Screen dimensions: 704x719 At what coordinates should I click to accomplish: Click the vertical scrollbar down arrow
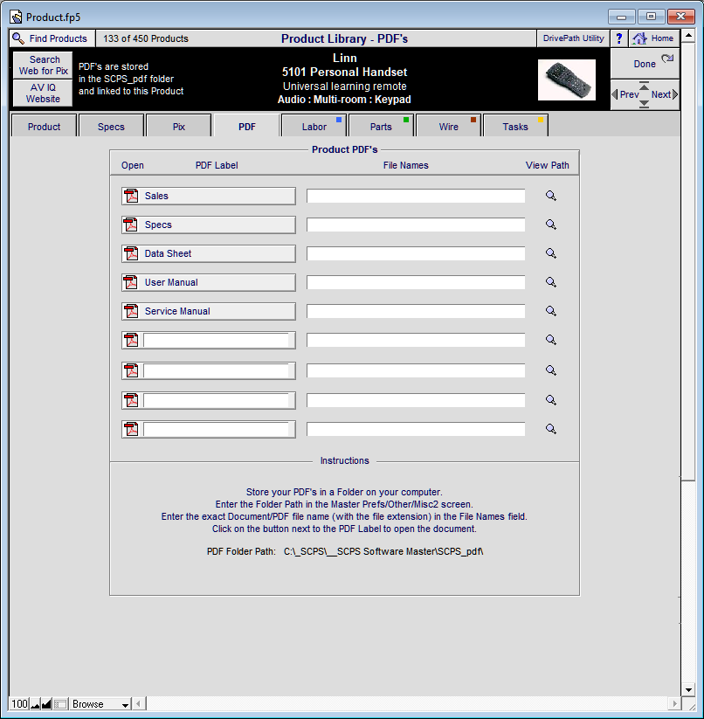[688, 689]
